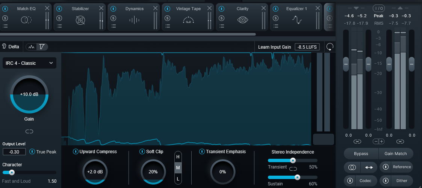Link the input gain faders
The height and width of the screenshot is (188, 422).
click(357, 141)
